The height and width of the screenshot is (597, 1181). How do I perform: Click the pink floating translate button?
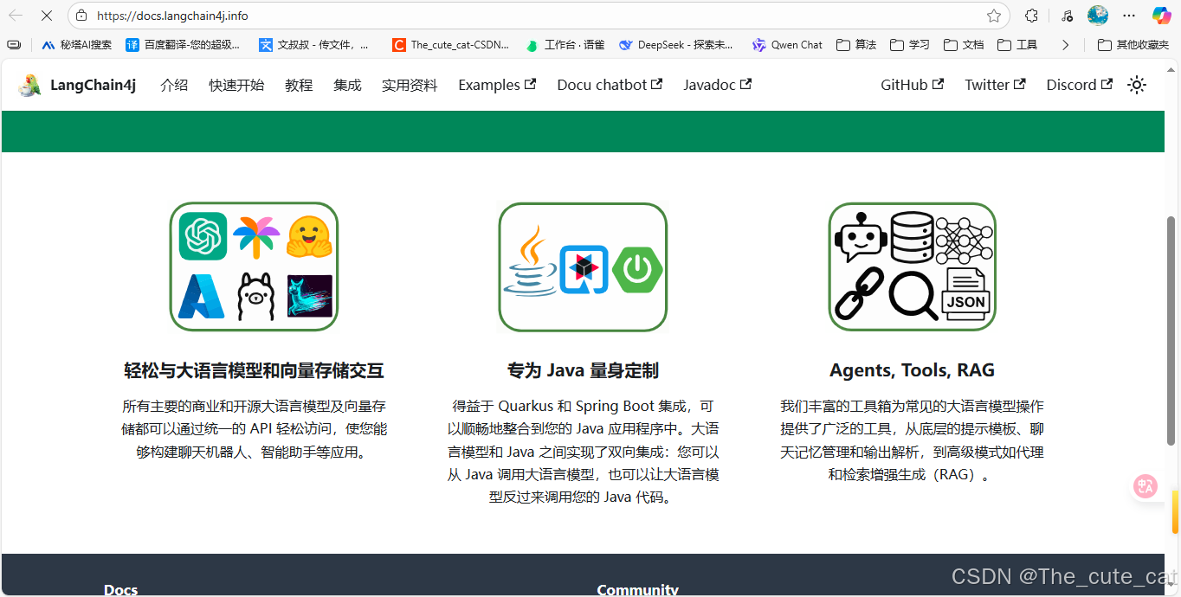pos(1146,486)
